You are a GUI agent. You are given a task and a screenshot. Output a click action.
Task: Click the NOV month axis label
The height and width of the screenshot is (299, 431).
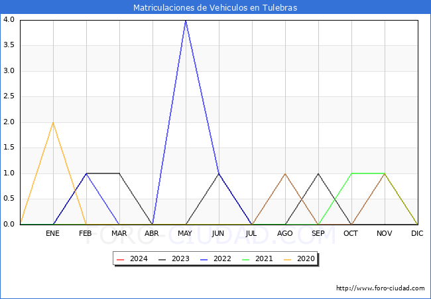click(385, 233)
